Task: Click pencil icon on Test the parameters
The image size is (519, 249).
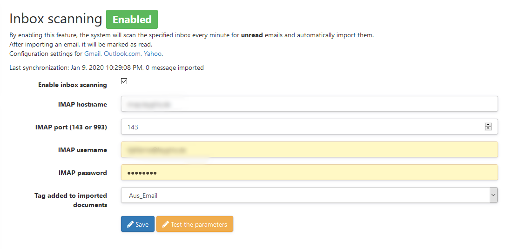Action: click(166, 224)
